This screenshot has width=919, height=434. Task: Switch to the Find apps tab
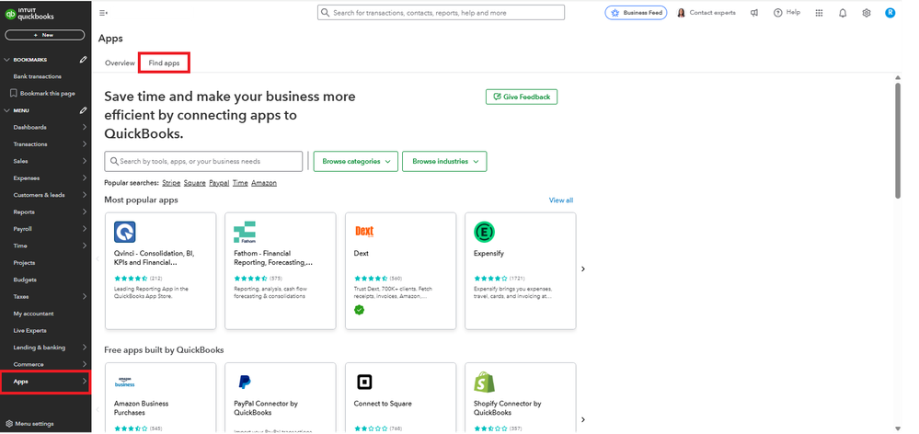click(x=164, y=63)
